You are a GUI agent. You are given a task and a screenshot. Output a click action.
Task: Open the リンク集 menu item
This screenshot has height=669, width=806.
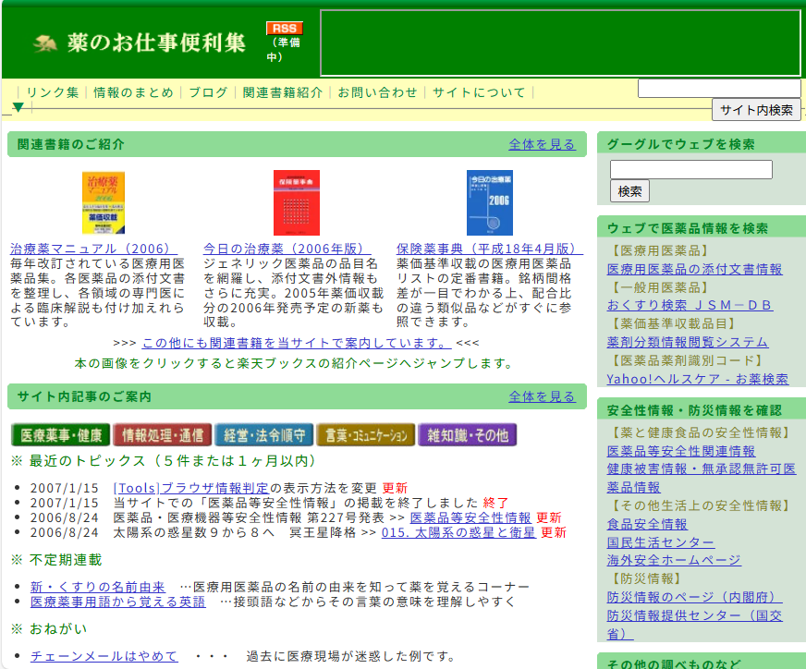[53, 92]
